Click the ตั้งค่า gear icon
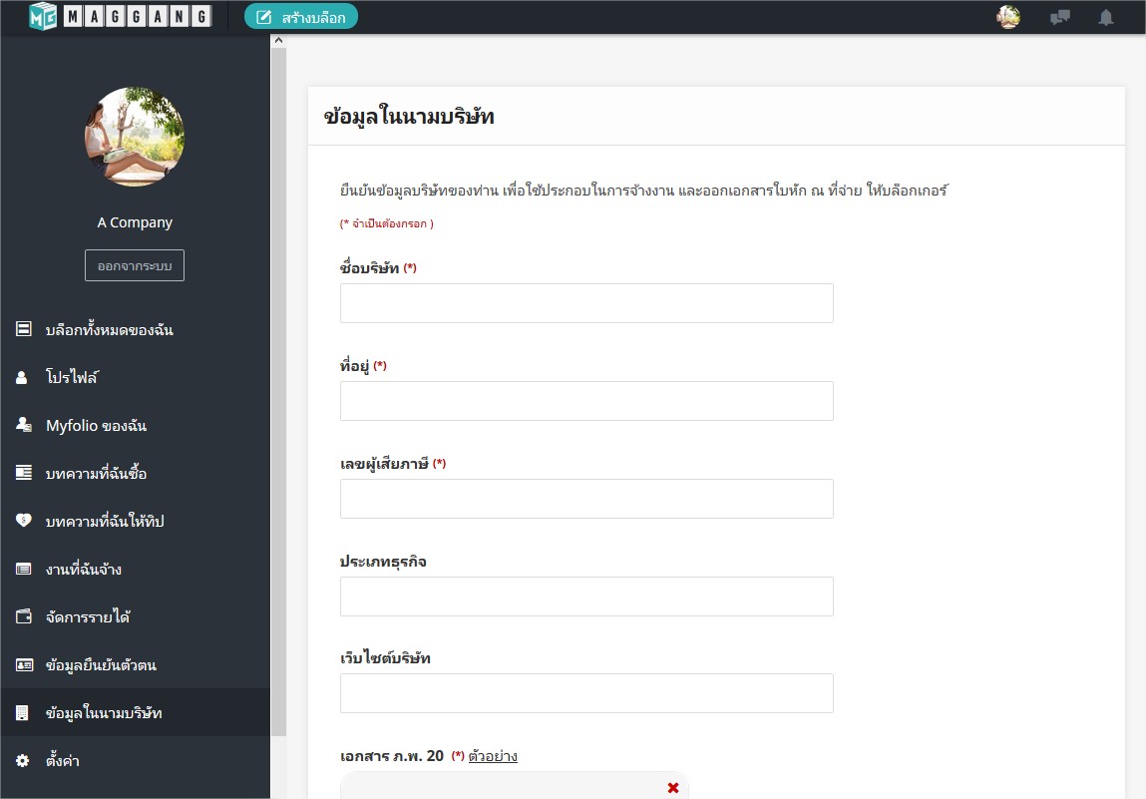 tap(23, 760)
